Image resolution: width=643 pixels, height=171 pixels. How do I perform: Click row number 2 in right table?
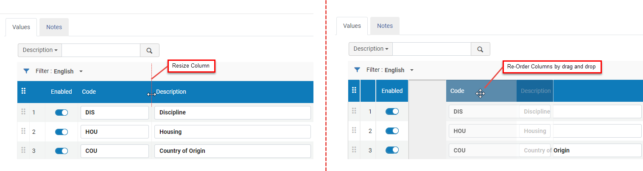370,131
